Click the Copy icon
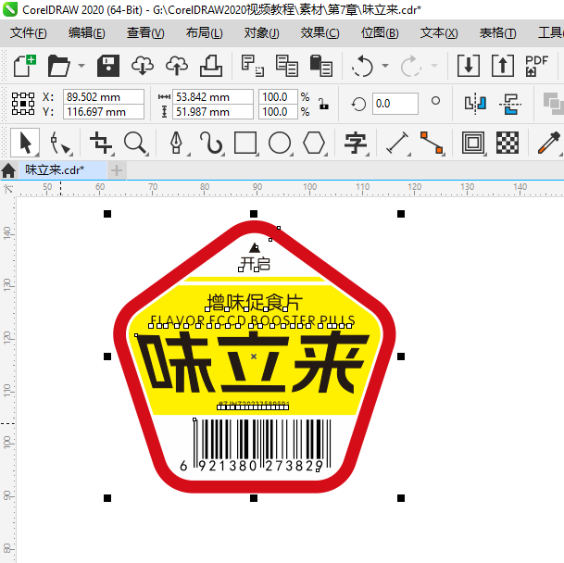The width and height of the screenshot is (564, 563). click(287, 66)
